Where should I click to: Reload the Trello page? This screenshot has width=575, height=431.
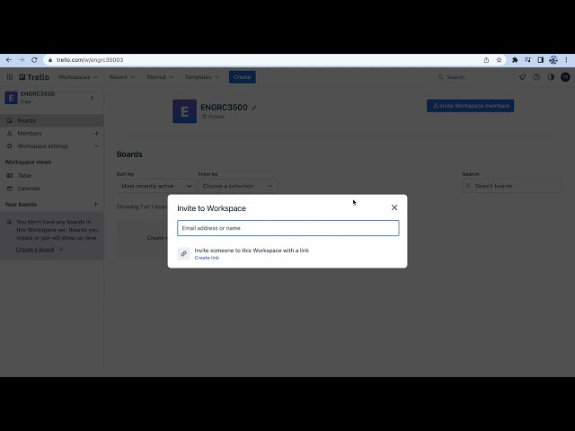tap(34, 60)
